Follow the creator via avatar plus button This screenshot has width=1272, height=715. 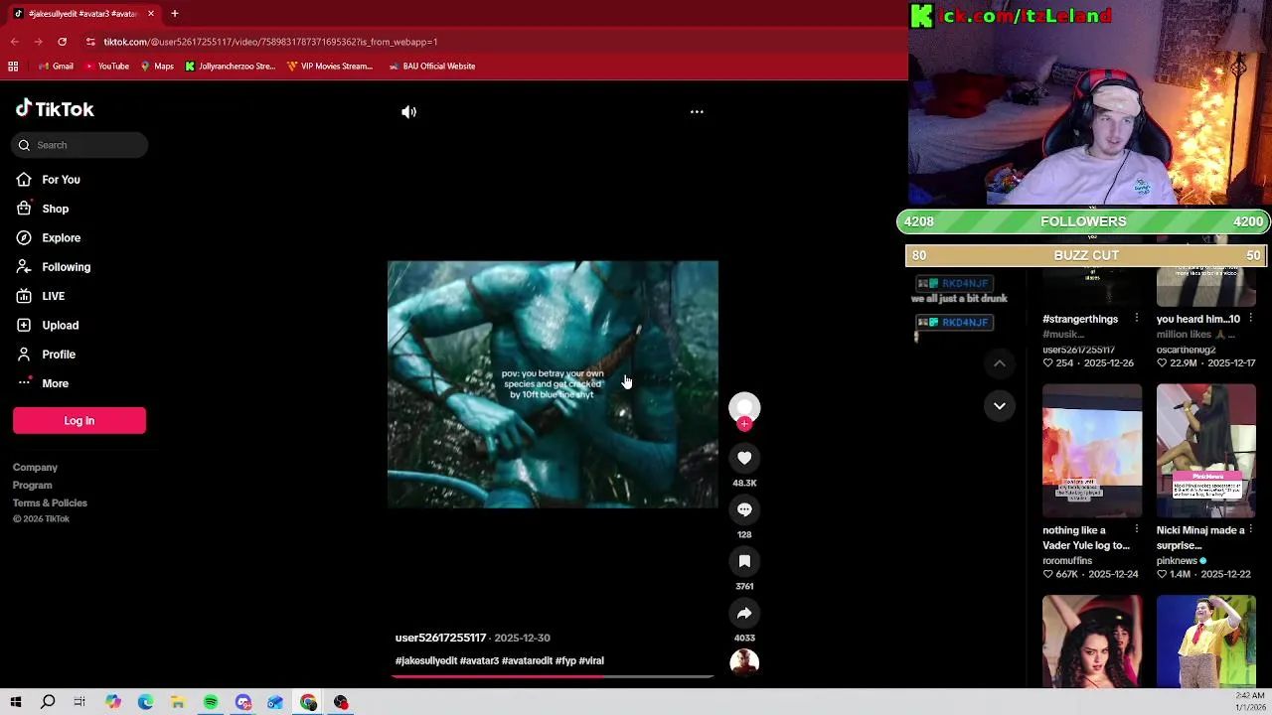744,424
